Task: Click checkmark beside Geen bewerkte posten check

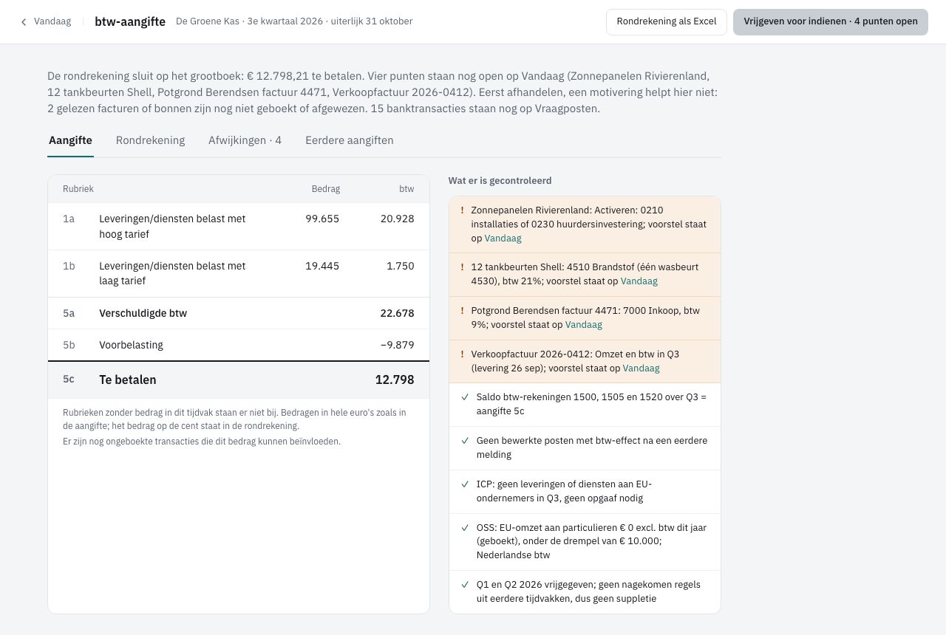Action: (x=465, y=441)
